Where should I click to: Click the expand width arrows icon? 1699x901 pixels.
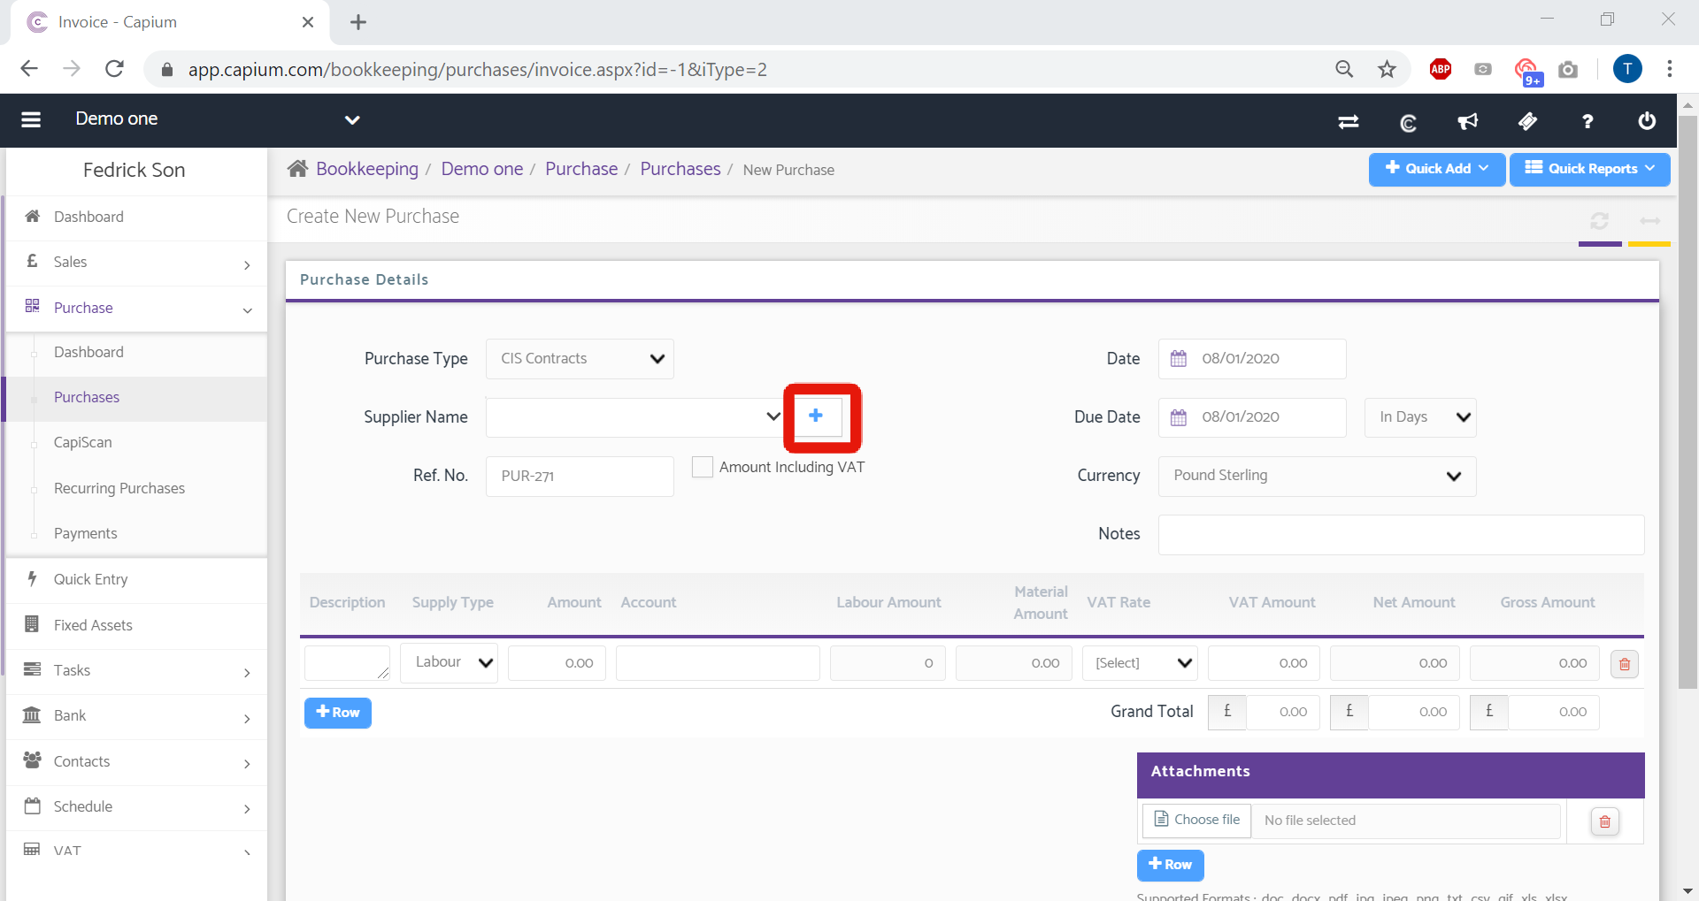[1650, 220]
